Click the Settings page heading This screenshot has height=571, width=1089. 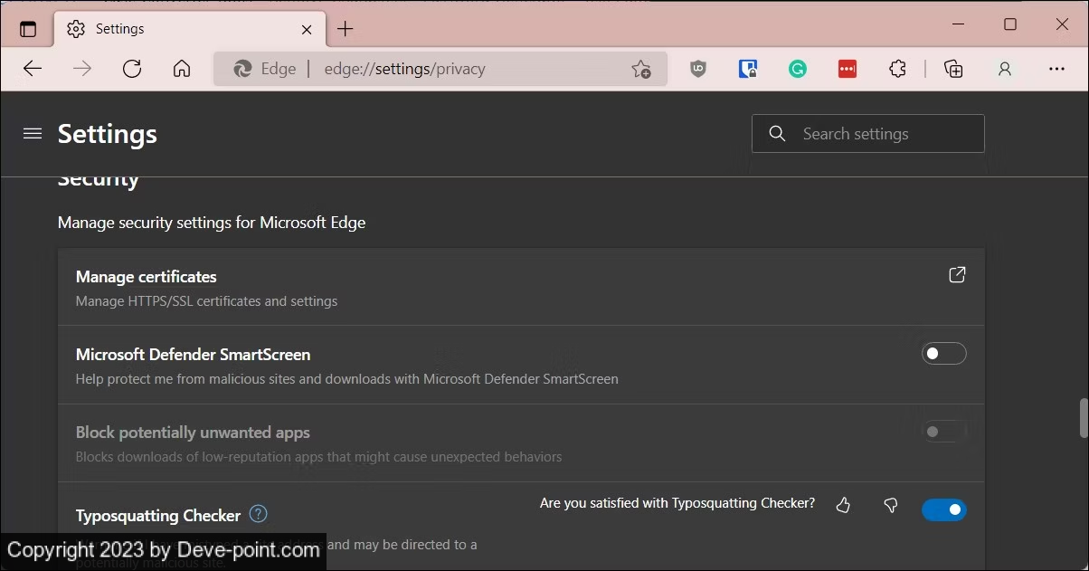108,134
